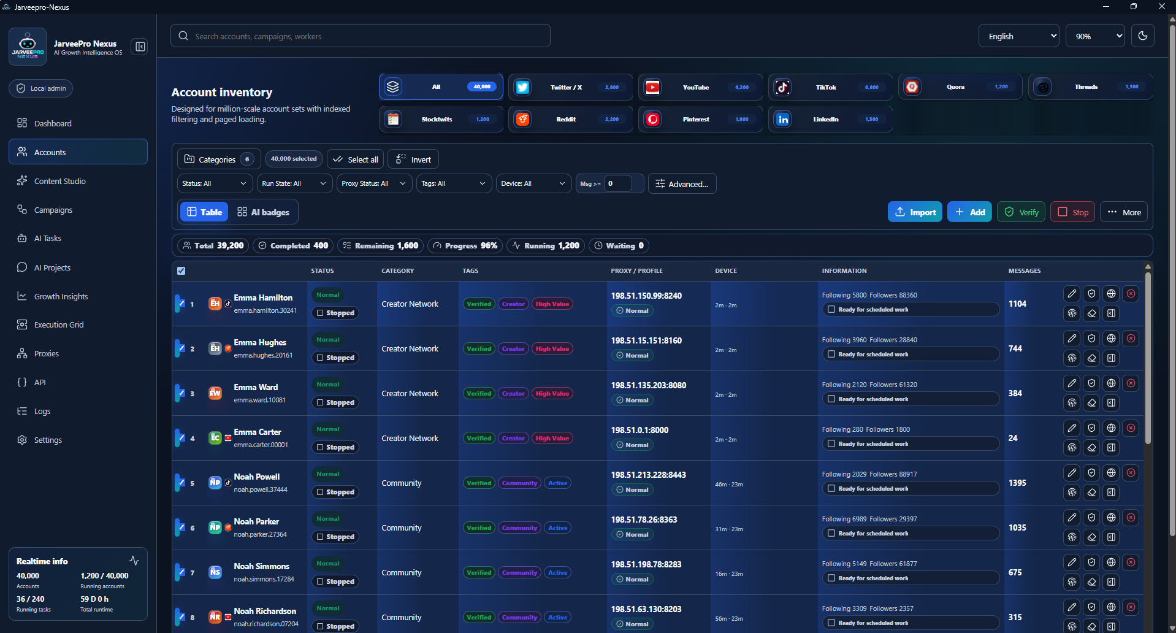
Task: Click the LinkedIn platform card
Action: (x=830, y=119)
